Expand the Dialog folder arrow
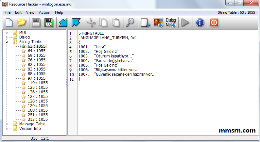The width and height of the screenshot is (260, 142). 7,38
